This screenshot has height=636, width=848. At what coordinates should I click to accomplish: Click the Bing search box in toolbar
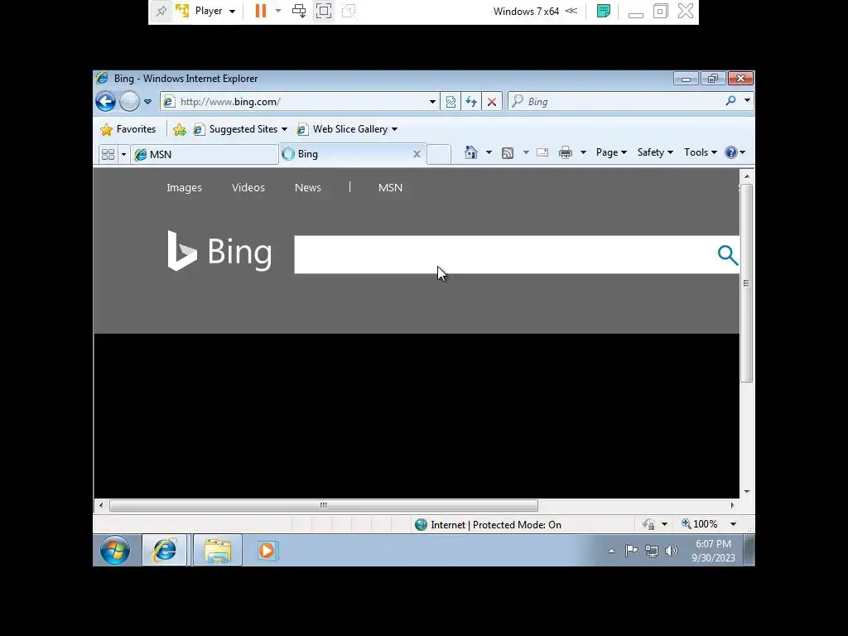pos(616,101)
